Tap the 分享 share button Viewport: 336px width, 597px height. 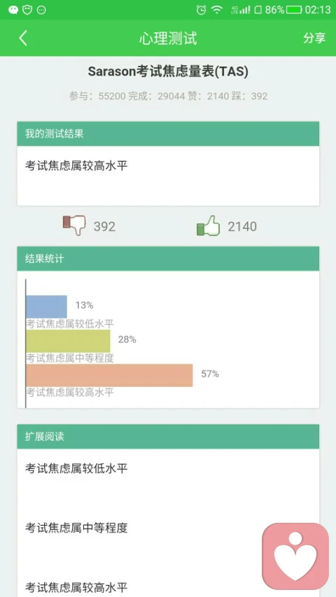tap(314, 38)
